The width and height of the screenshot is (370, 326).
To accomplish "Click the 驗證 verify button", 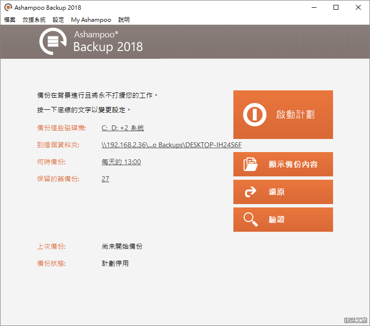I will 283,220.
